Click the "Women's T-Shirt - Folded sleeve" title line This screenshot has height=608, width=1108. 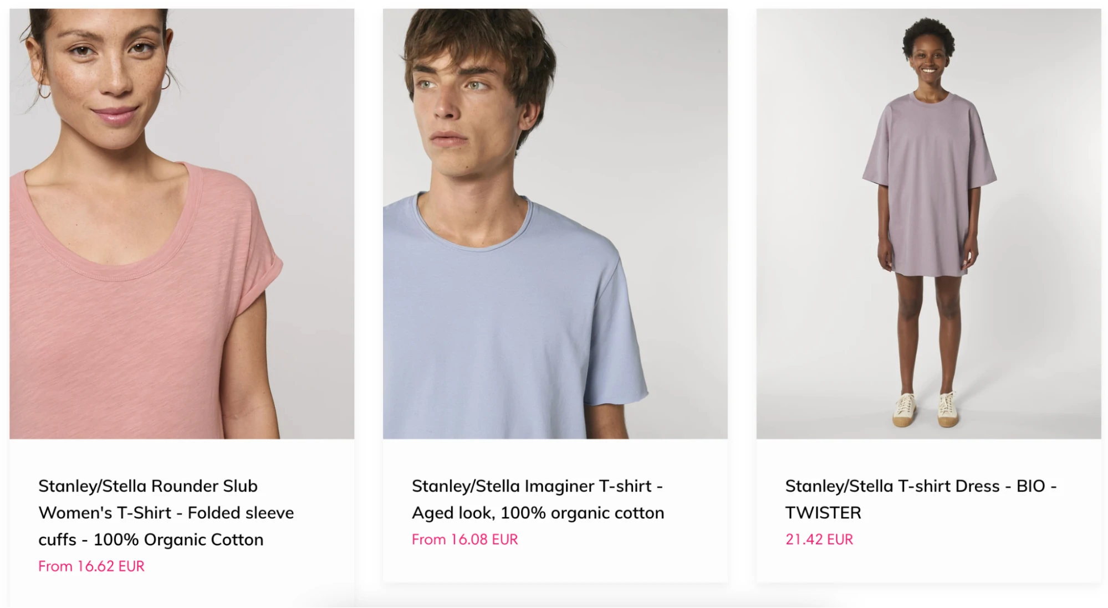click(x=166, y=513)
